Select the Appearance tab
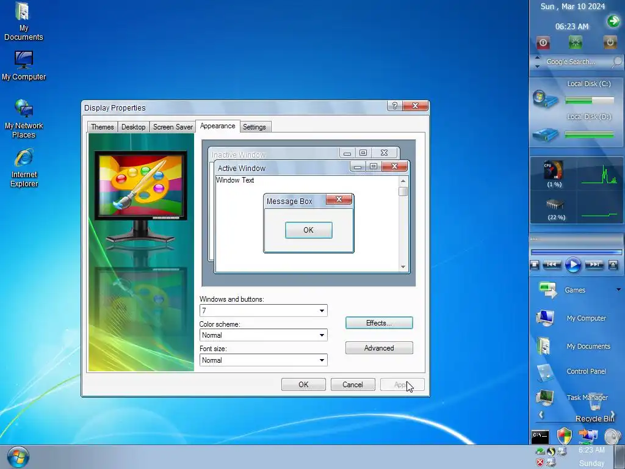The height and width of the screenshot is (469, 625). 218,126
